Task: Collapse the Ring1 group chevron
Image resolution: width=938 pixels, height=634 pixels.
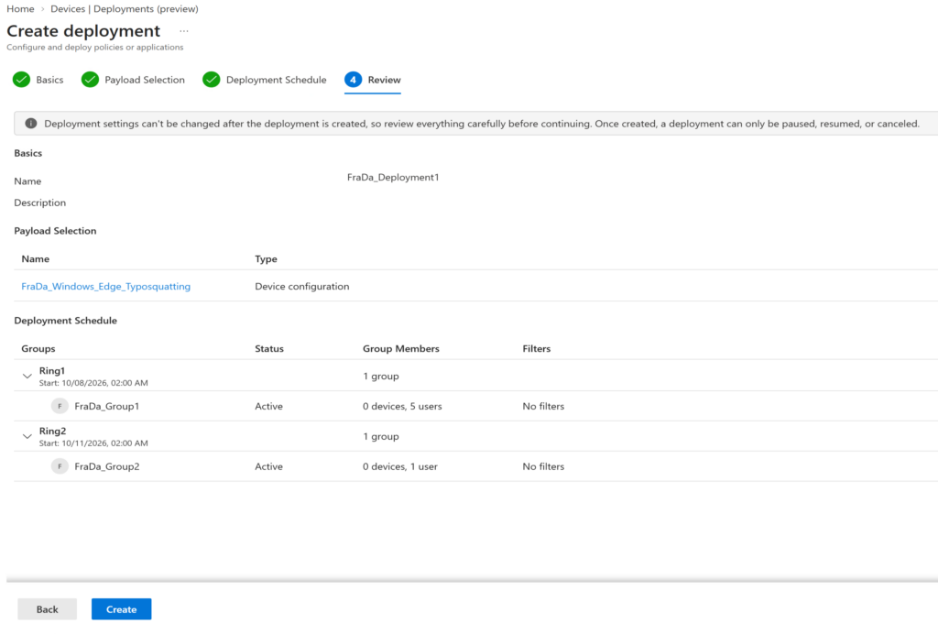Action: (27, 377)
